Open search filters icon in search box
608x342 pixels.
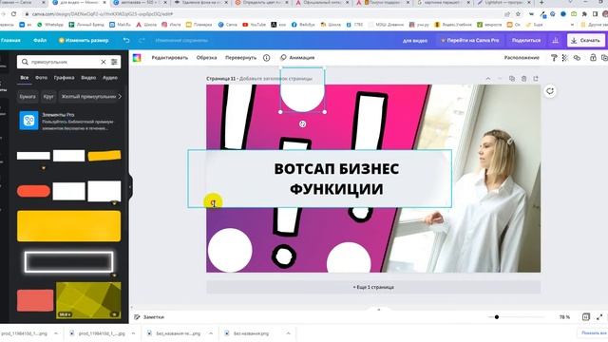coord(114,62)
